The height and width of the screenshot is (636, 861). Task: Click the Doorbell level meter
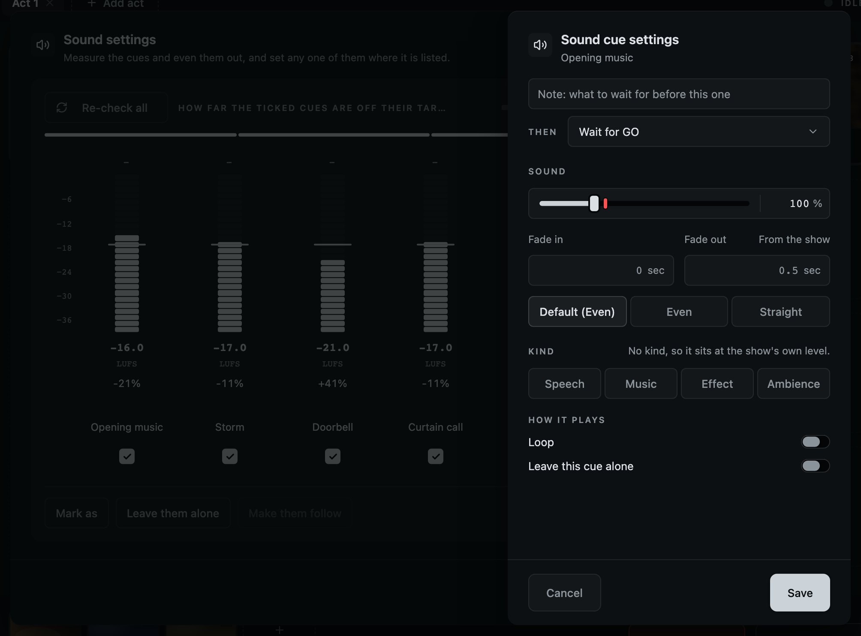333,253
